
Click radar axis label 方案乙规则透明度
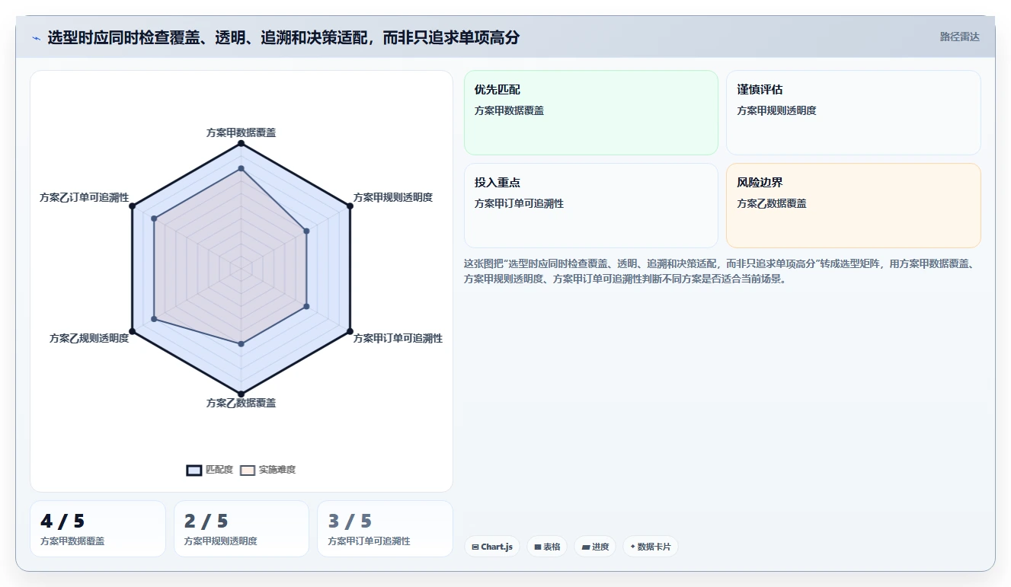pyautogui.click(x=89, y=338)
